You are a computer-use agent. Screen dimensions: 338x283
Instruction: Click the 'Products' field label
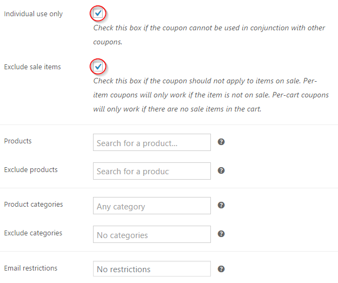[18, 141]
